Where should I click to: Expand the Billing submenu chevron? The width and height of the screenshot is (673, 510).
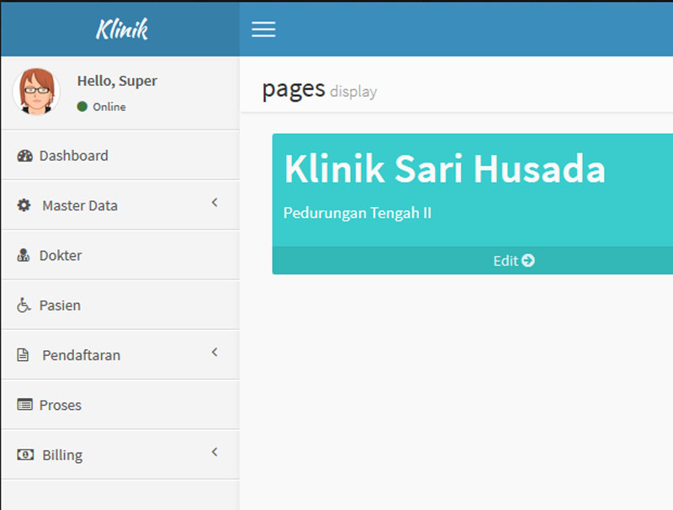215,452
